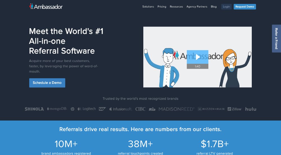
Task: Click the Madison Reed brand logo
Action: pos(176,109)
